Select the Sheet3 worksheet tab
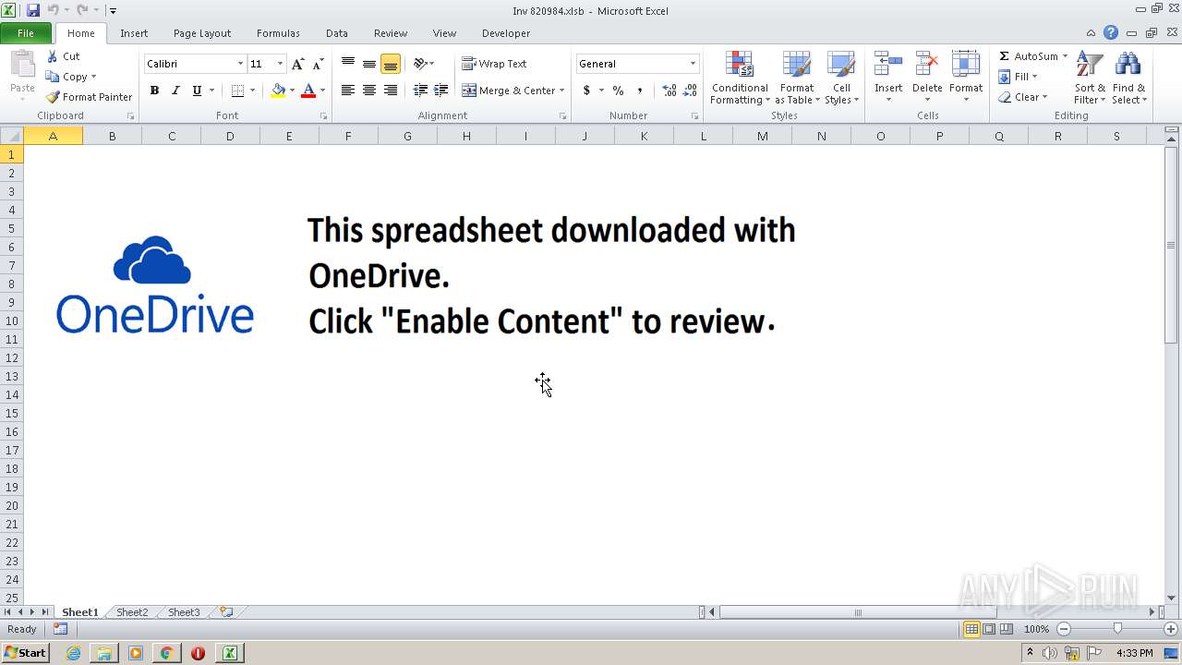1182x665 pixels. 184,612
